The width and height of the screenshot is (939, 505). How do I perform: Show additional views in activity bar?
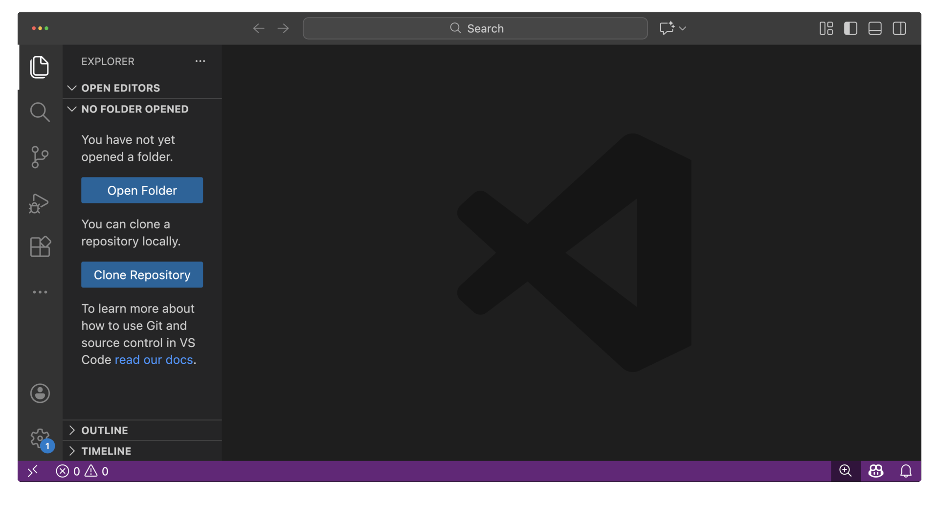click(40, 292)
